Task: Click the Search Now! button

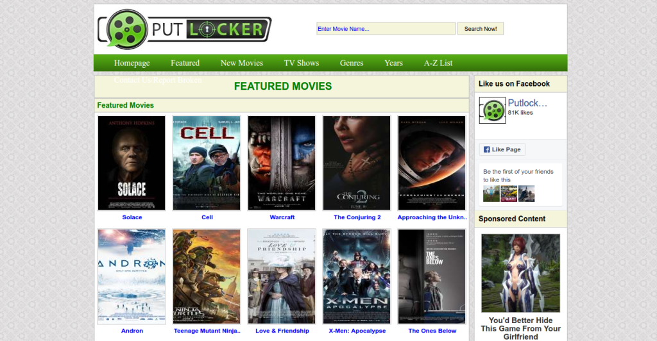Action: tap(480, 28)
